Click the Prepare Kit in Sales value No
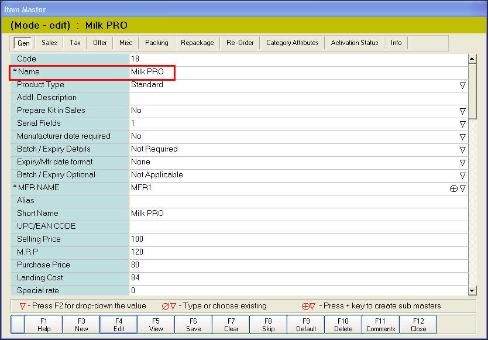 [136, 111]
